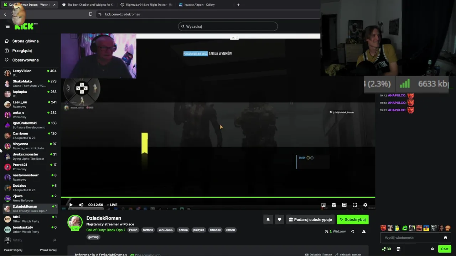Insert the green frog emote

(x=405, y=228)
